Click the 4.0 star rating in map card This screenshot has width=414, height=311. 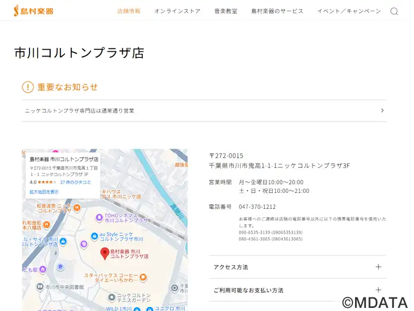(x=43, y=182)
